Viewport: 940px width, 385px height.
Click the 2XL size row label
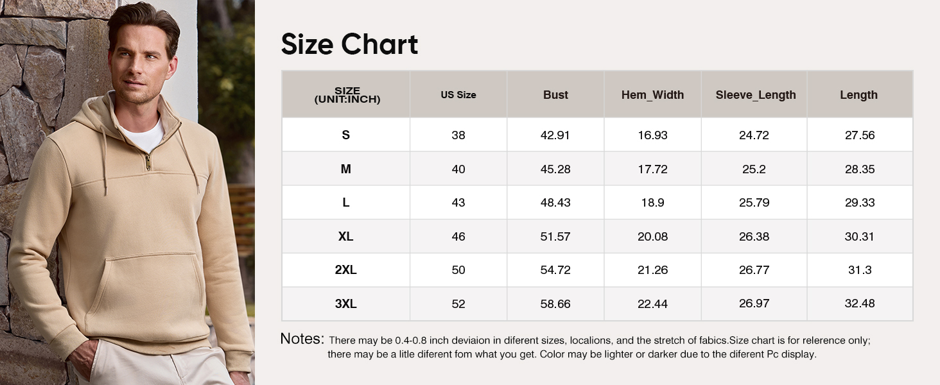pos(346,270)
